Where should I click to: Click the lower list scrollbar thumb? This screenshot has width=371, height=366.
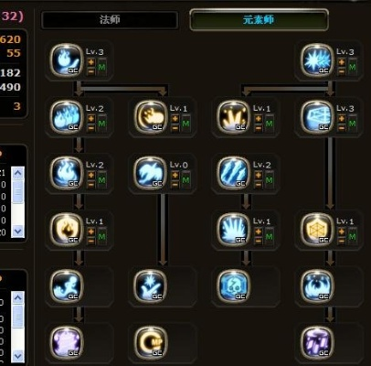(x=17, y=318)
